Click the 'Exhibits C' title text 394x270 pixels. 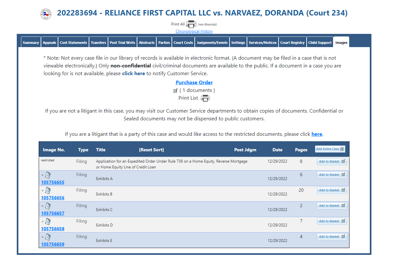point(104,210)
